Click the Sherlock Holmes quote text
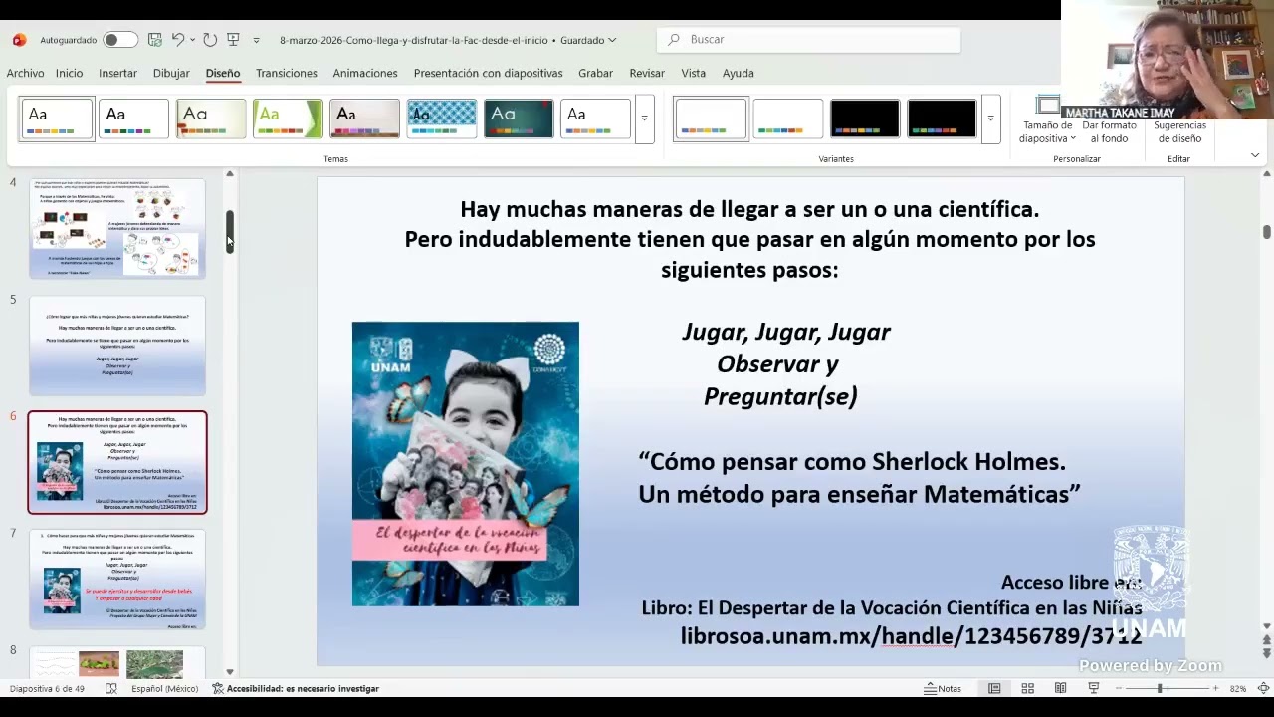 859,478
